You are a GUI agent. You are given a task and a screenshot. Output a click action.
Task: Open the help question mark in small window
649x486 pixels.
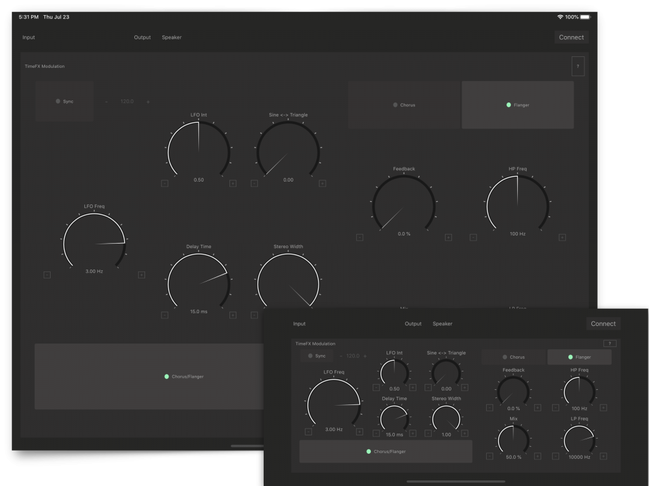[610, 344]
